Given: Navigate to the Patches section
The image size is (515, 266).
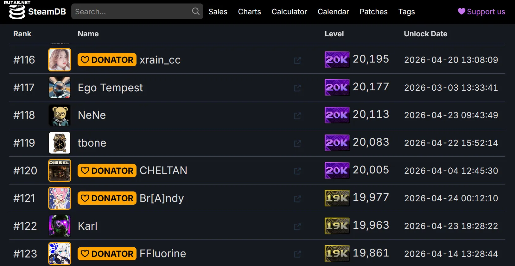Looking at the screenshot, I should click(373, 12).
